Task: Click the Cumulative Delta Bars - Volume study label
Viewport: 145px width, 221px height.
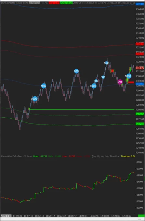Action: 16,156
